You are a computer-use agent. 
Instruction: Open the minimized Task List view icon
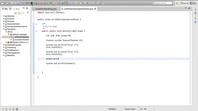(x=196, y=13)
